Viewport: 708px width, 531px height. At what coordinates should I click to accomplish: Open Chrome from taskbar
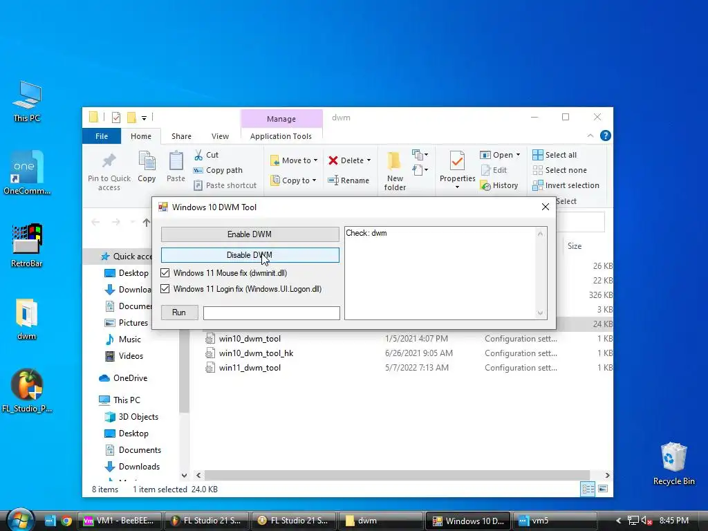click(66, 521)
